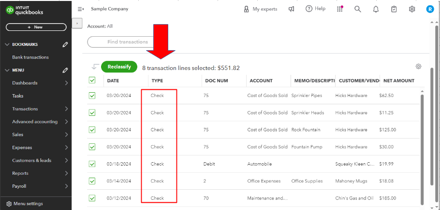Go to Dashboards in the menu

pos(25,83)
